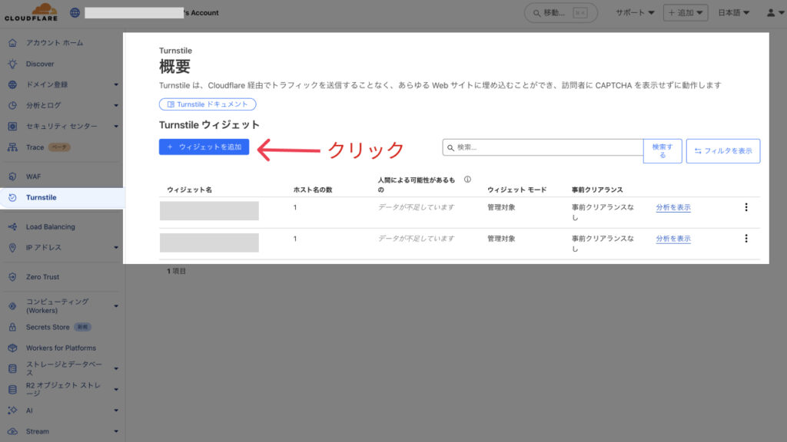The image size is (787, 442).
Task: Click the 移動... quick search box
Action: tap(560, 12)
